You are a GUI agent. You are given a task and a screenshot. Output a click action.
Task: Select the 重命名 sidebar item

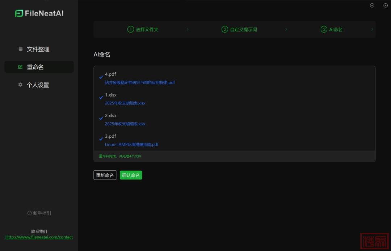pyautogui.click(x=39, y=67)
